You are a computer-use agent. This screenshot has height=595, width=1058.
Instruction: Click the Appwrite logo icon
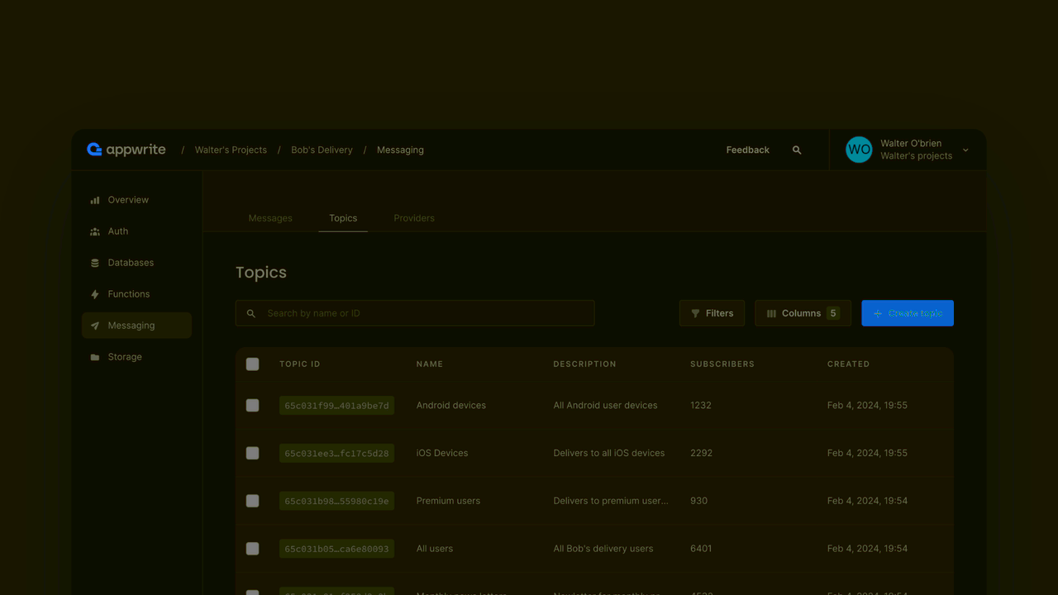[x=94, y=150]
